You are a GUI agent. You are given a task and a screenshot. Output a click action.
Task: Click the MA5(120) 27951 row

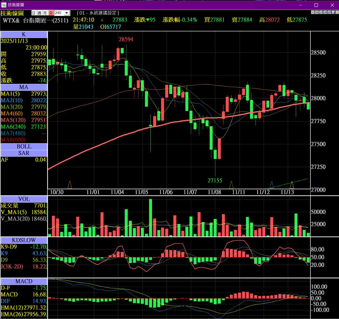[24, 120]
